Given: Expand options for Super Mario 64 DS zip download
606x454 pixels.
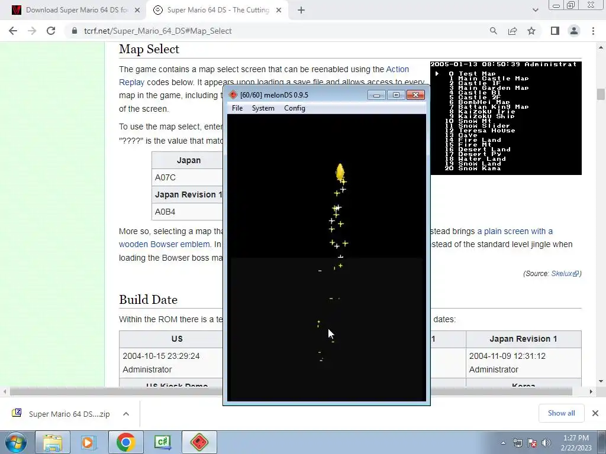Looking at the screenshot, I should click(x=126, y=414).
